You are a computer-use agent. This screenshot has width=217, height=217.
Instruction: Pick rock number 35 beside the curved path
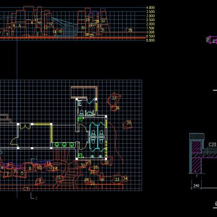(127, 124)
